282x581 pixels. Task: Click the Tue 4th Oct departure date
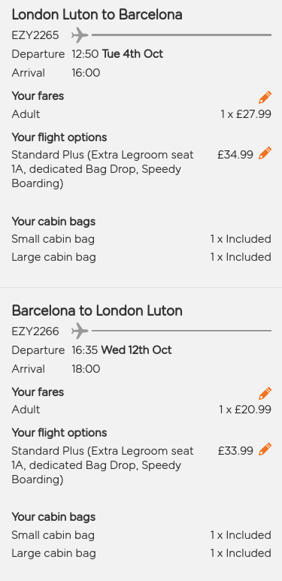(132, 54)
